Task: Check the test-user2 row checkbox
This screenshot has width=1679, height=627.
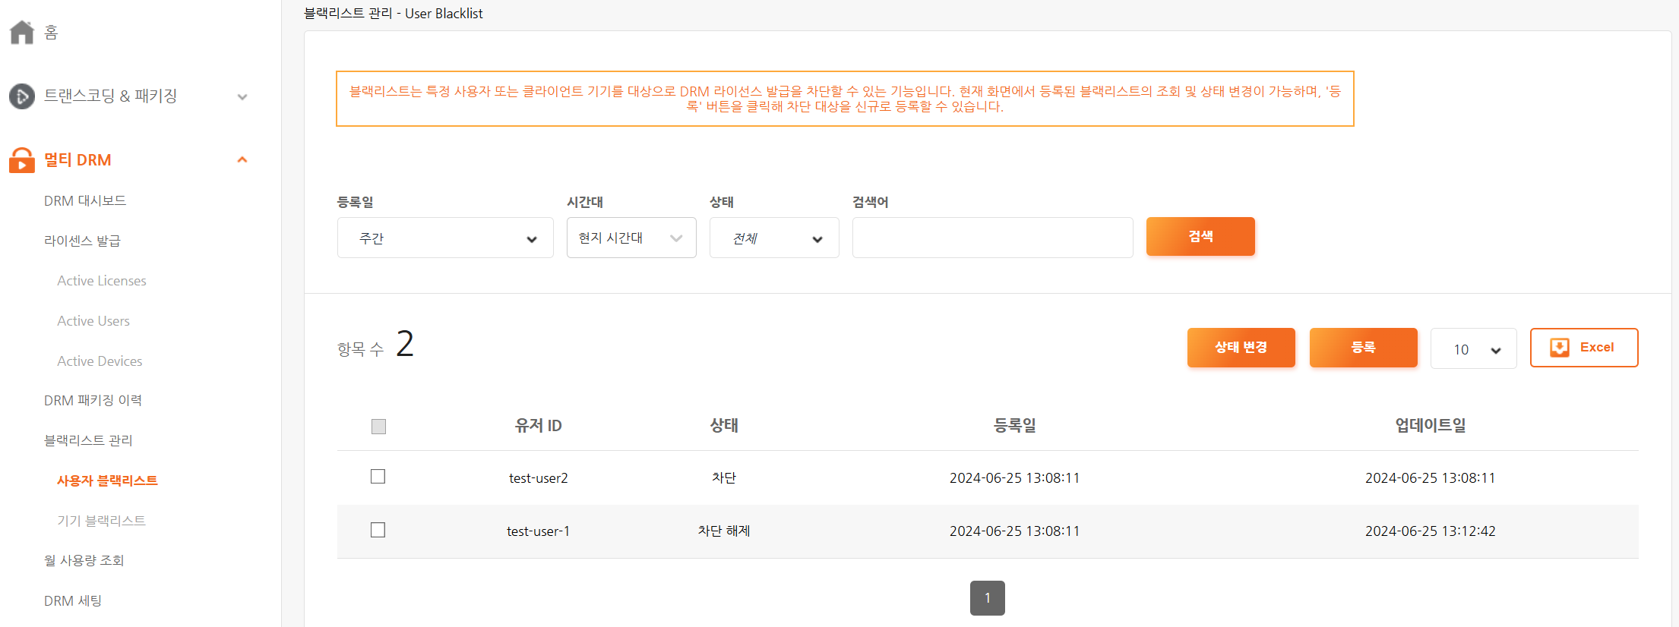Action: tap(378, 477)
